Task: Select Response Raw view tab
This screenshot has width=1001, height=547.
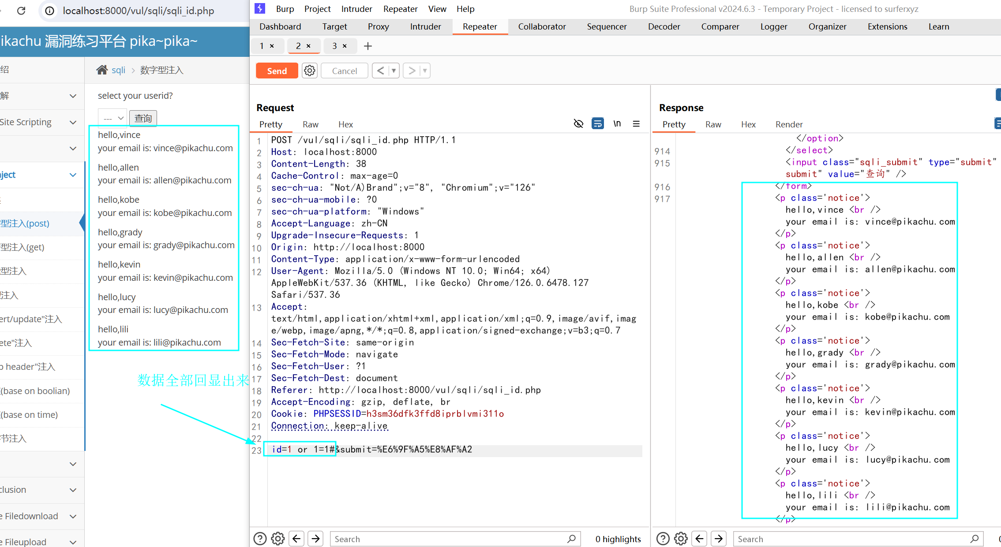Action: (713, 124)
